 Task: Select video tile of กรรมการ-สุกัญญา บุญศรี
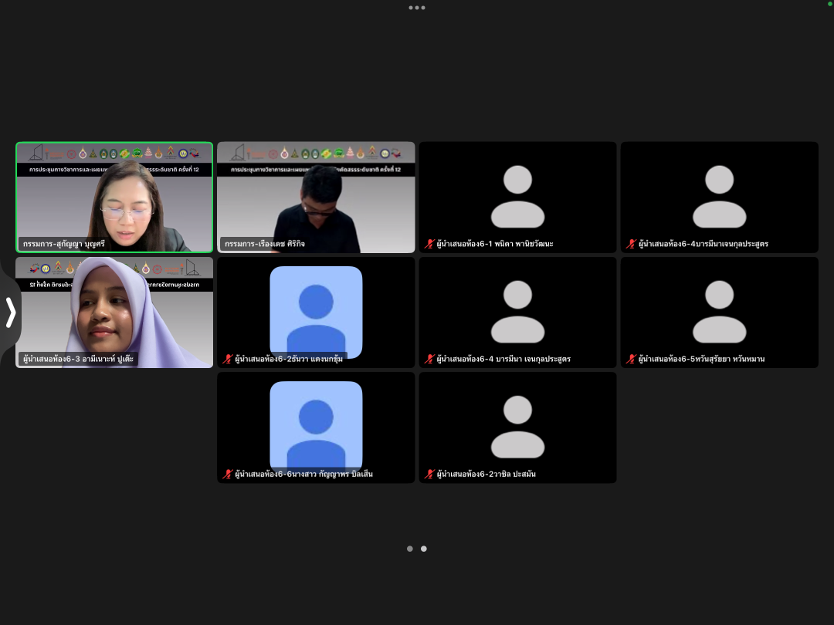pyautogui.click(x=114, y=198)
